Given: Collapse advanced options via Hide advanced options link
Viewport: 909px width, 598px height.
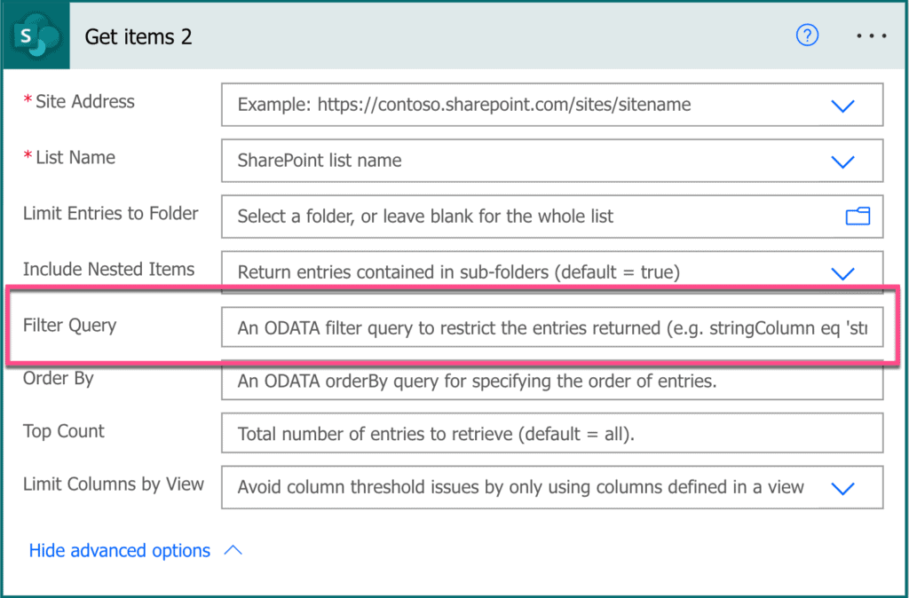Looking at the screenshot, I should 120,550.
